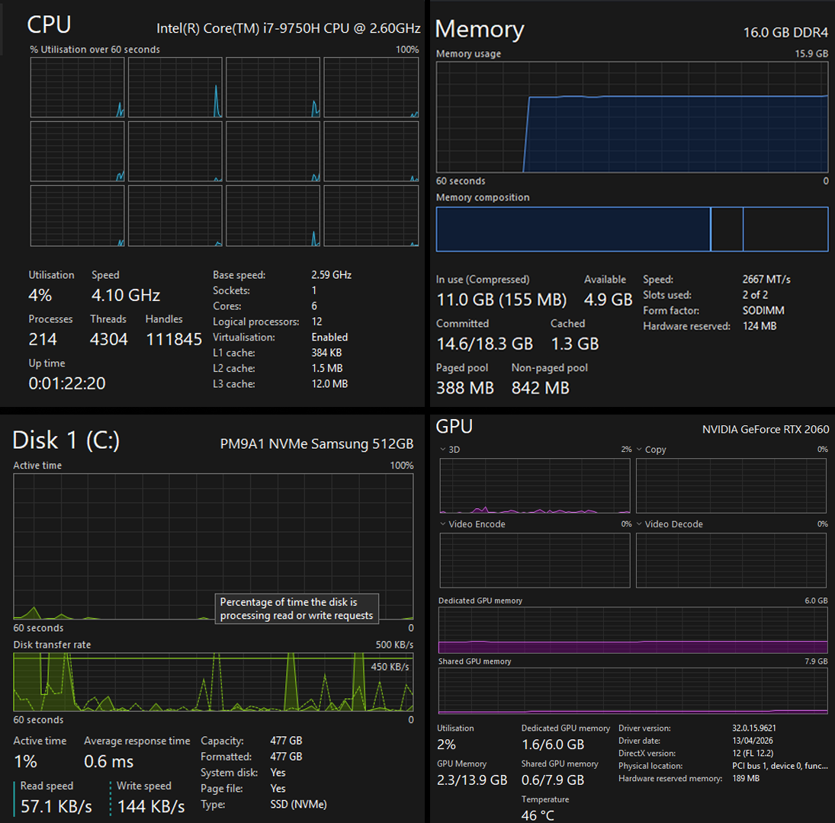Select the disk Capacity value 477 GB

tap(286, 741)
